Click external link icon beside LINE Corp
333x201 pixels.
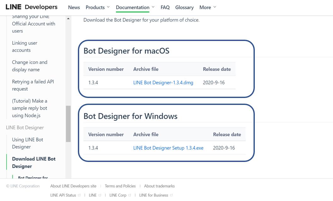(130, 195)
